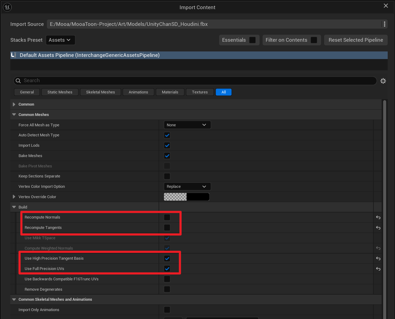Open the three-dot menu beside Import Source path
395x319 pixels.
[x=384, y=24]
